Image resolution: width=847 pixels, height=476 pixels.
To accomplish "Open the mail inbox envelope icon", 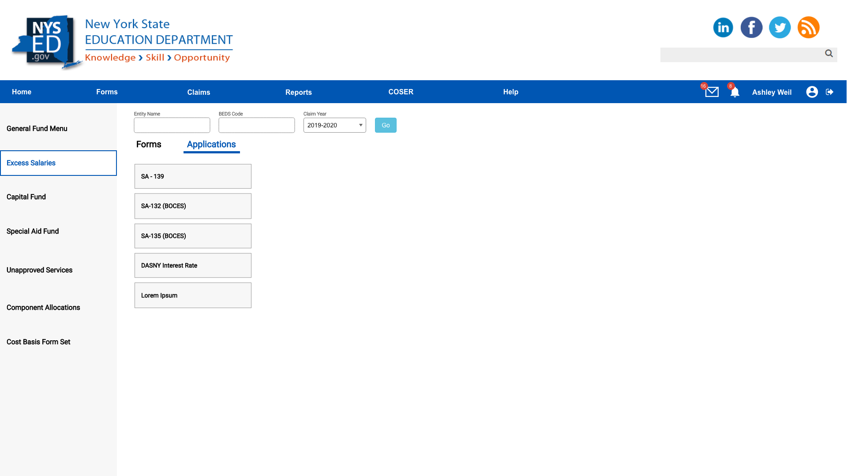I will pos(712,92).
